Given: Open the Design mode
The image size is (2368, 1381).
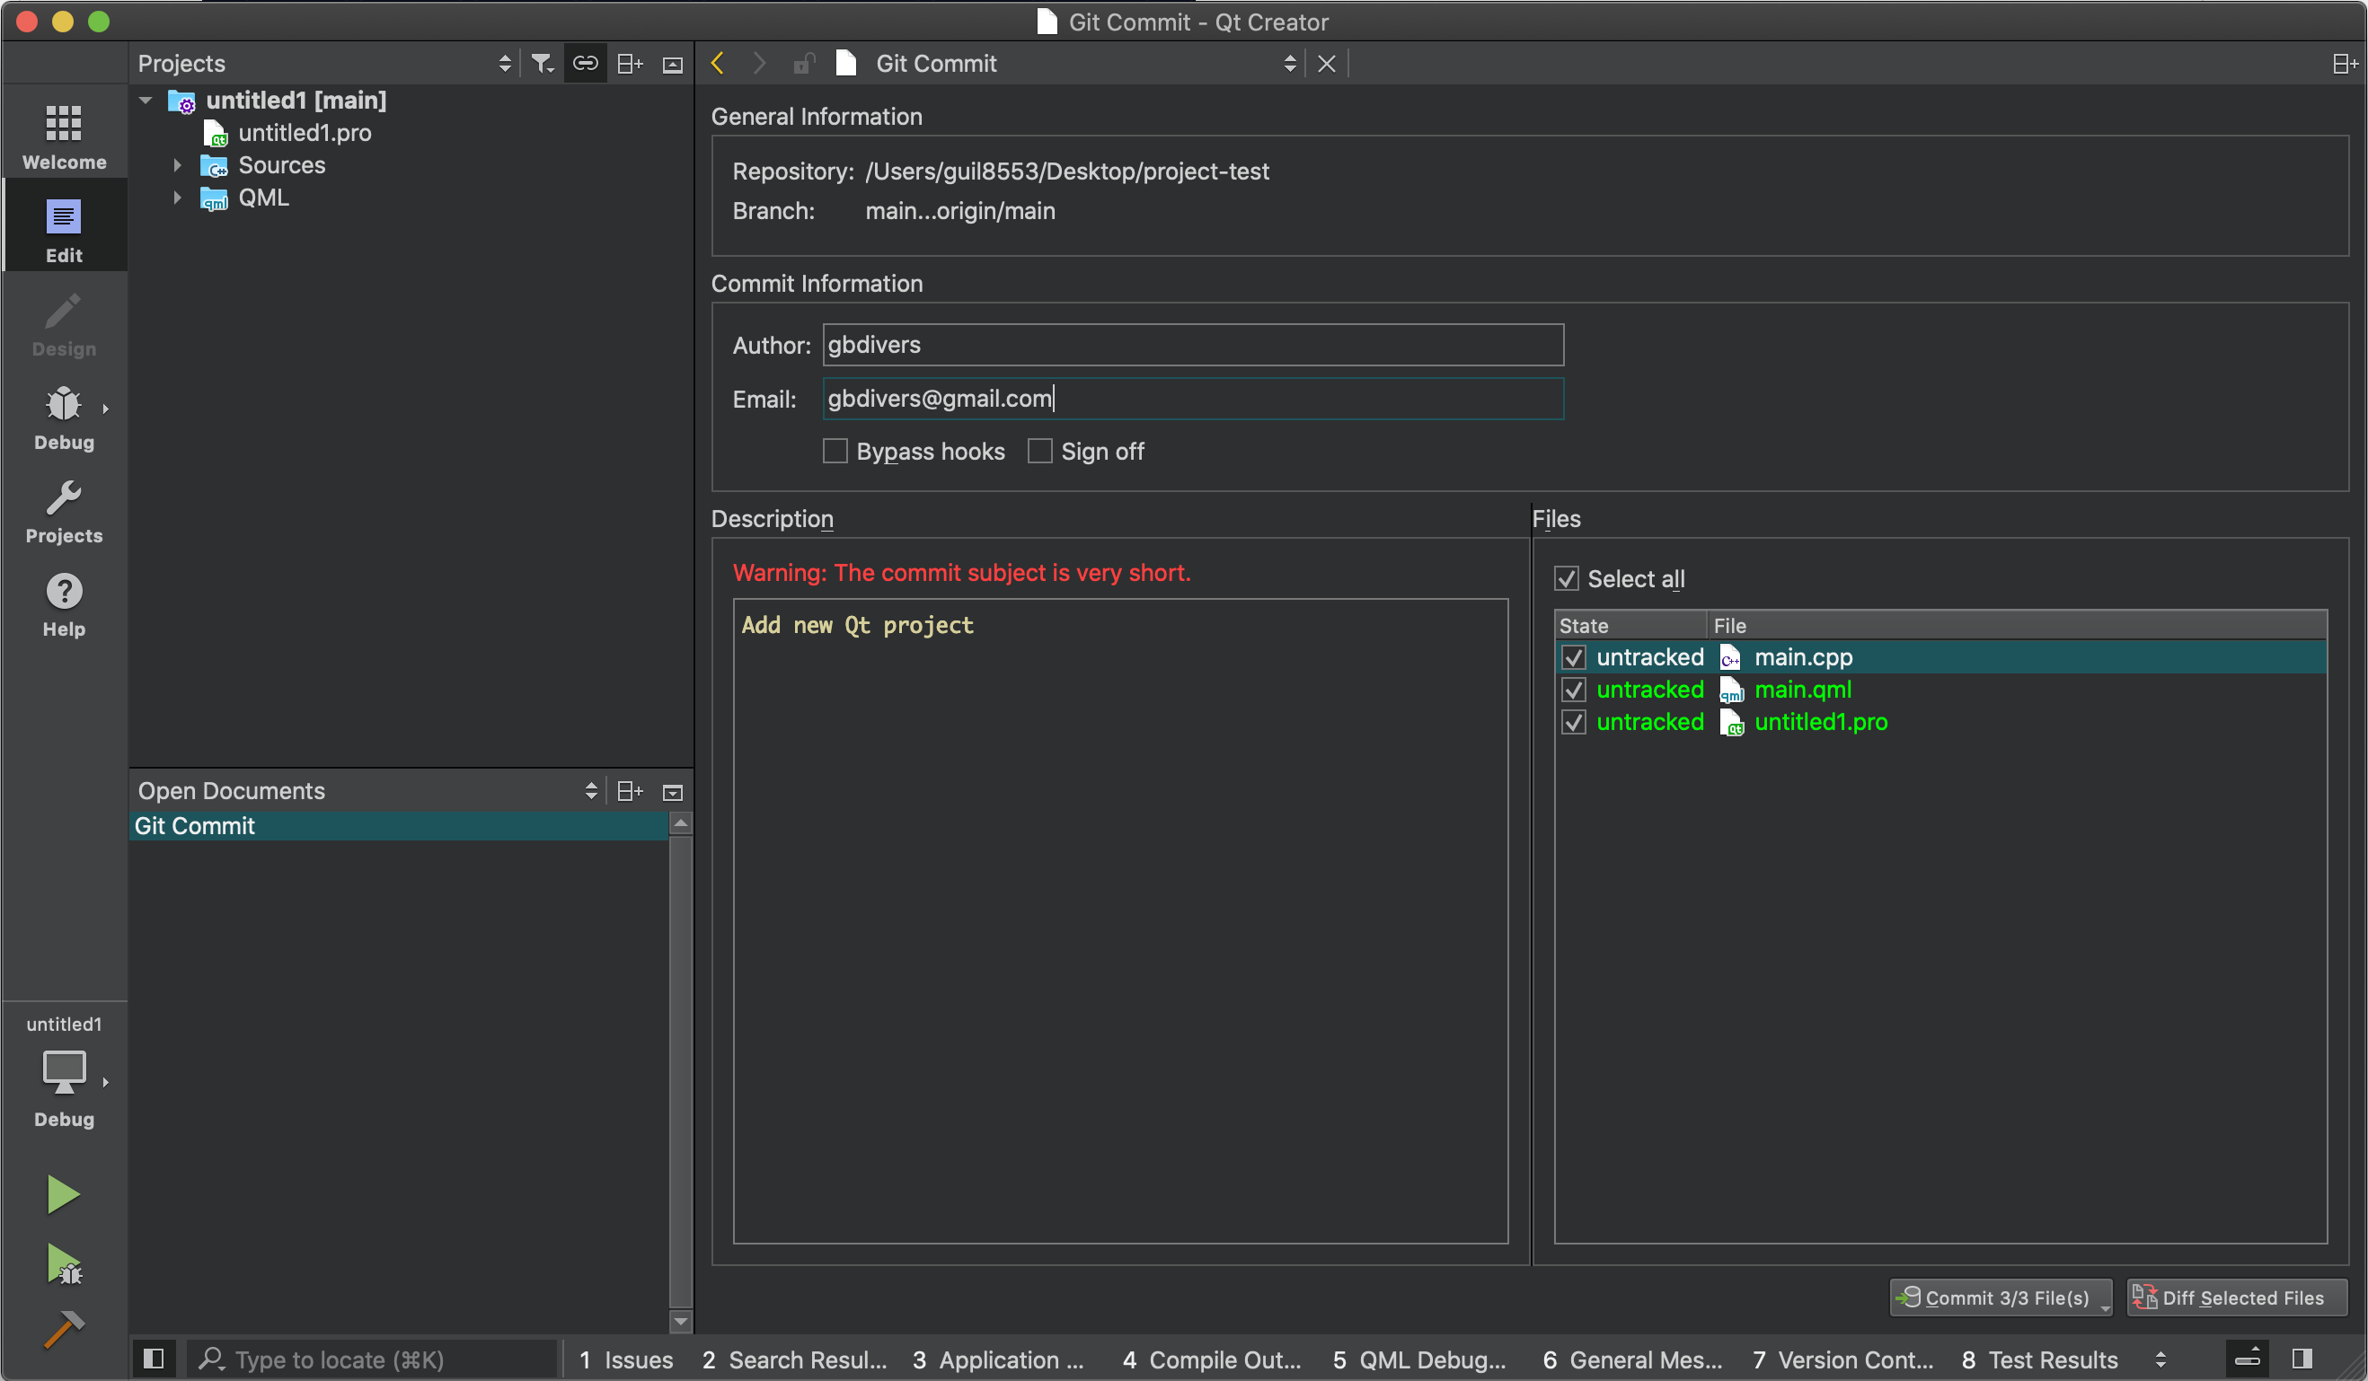Looking at the screenshot, I should point(64,322).
